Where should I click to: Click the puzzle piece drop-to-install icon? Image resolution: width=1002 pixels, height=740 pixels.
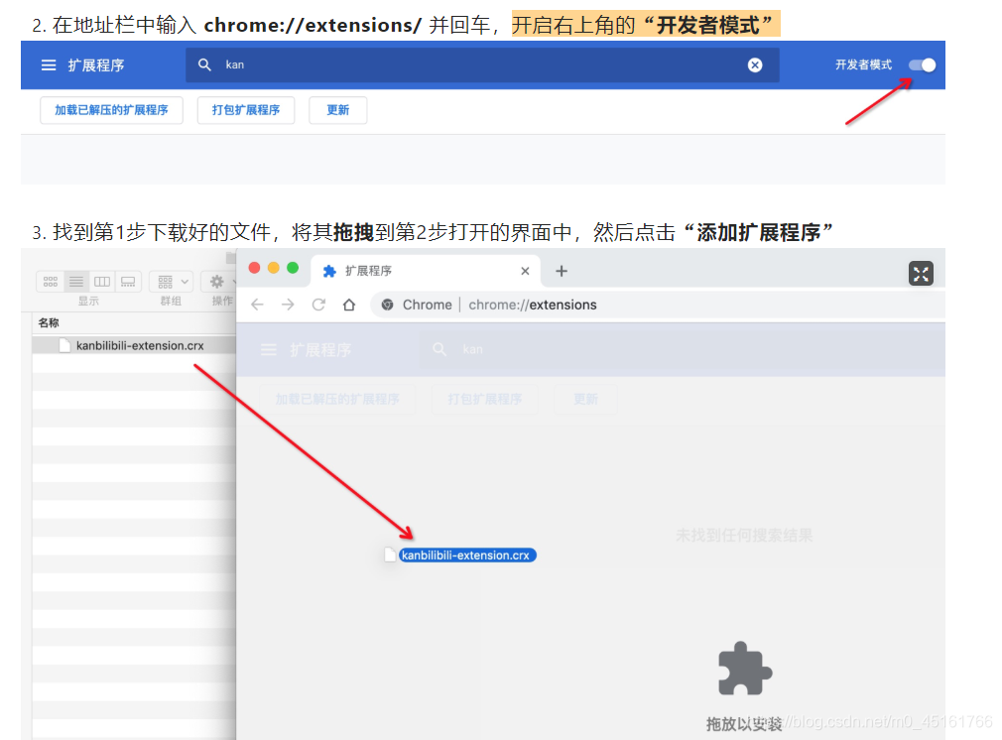(745, 669)
